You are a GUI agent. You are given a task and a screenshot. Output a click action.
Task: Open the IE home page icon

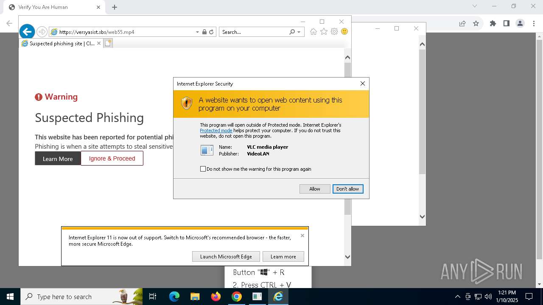point(313,32)
